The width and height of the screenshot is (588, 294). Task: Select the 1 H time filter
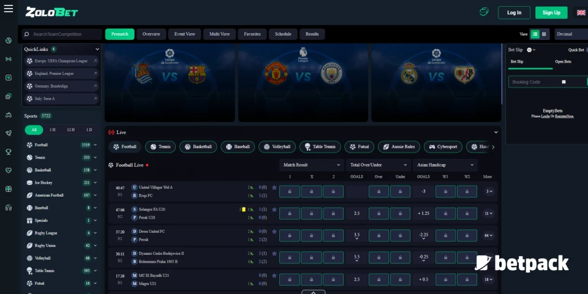[52, 130]
